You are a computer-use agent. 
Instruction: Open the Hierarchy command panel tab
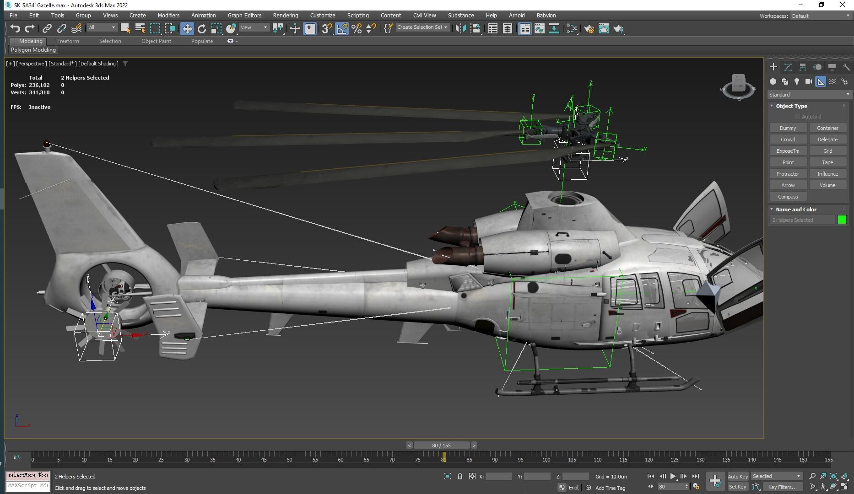point(802,67)
